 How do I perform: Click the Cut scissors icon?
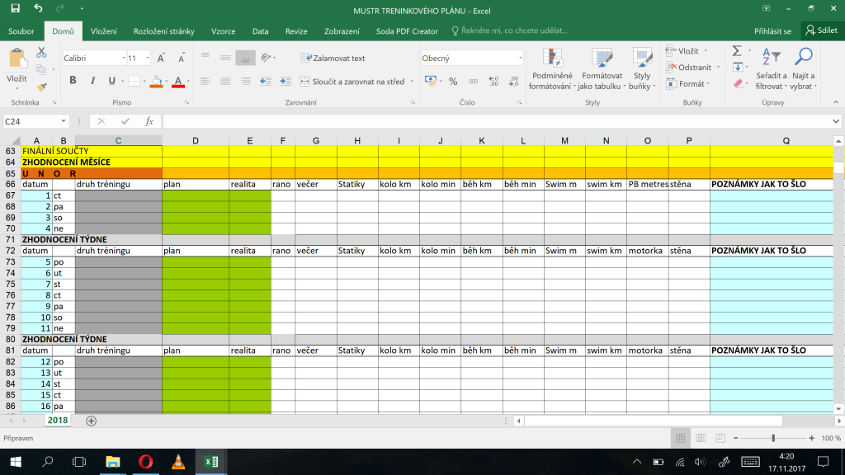click(x=41, y=52)
